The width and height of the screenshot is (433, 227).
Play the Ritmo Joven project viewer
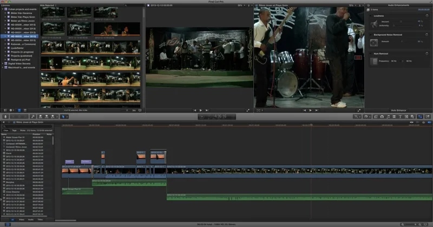(x=310, y=110)
